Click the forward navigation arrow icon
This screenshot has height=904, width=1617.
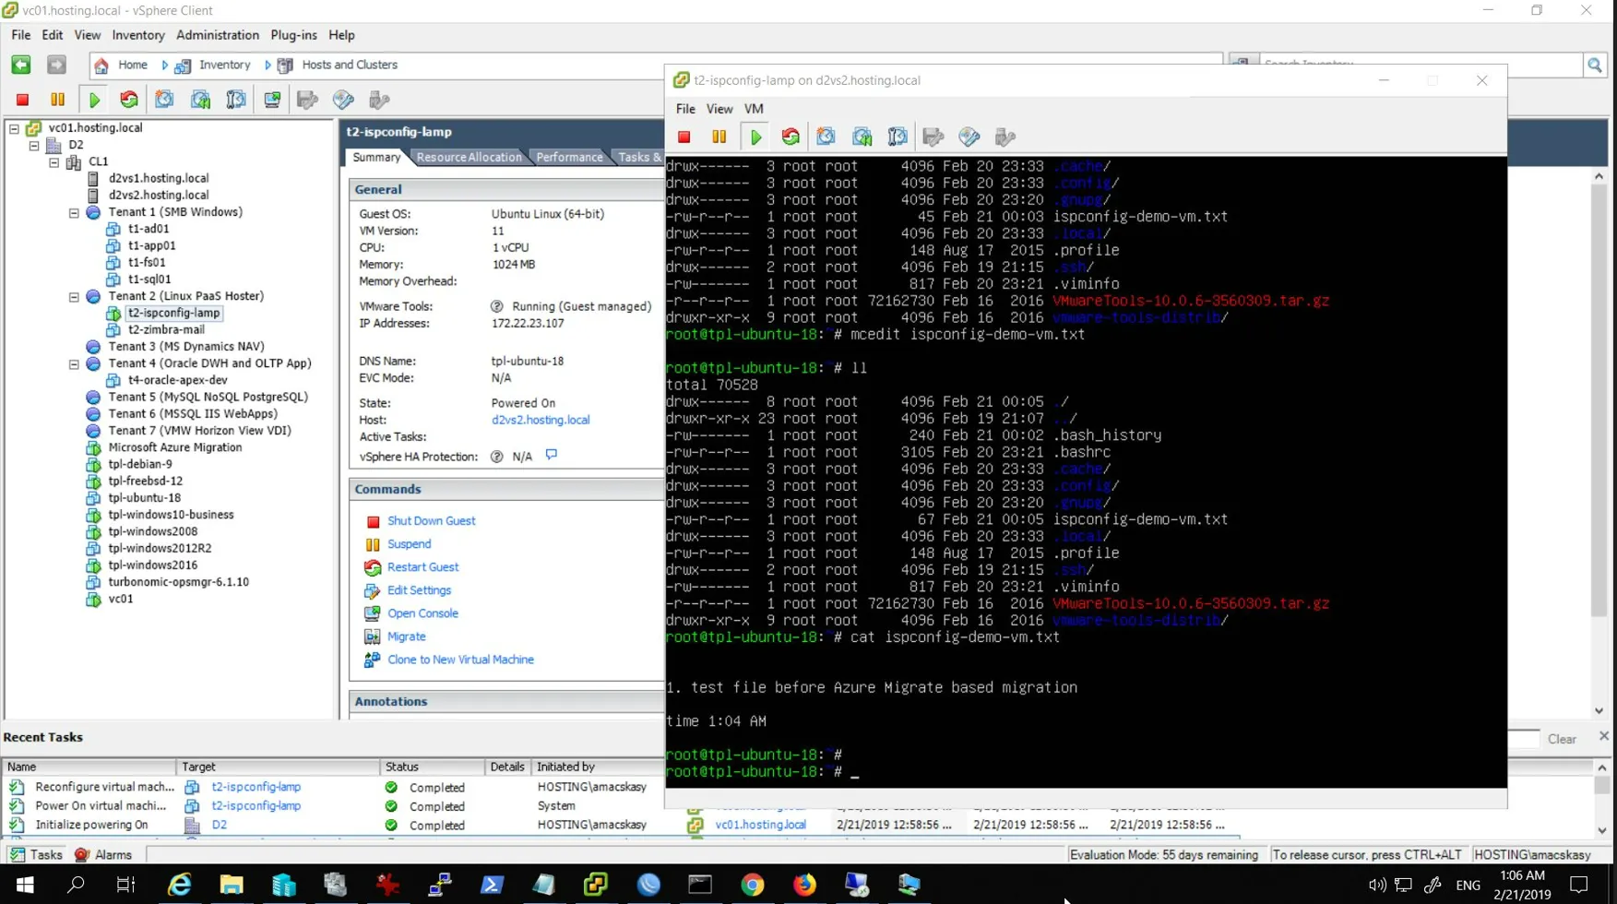[x=56, y=65]
